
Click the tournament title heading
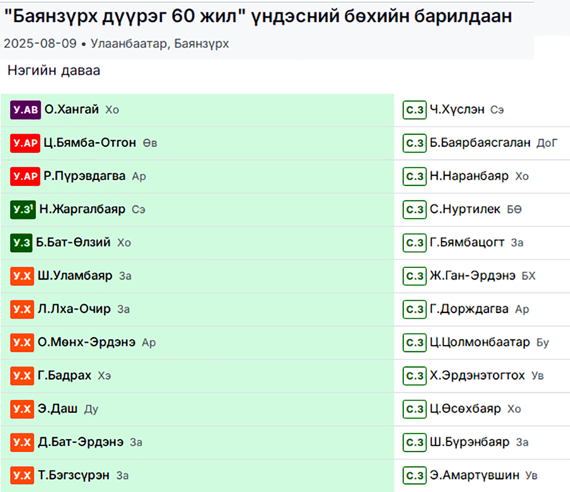pyautogui.click(x=258, y=17)
